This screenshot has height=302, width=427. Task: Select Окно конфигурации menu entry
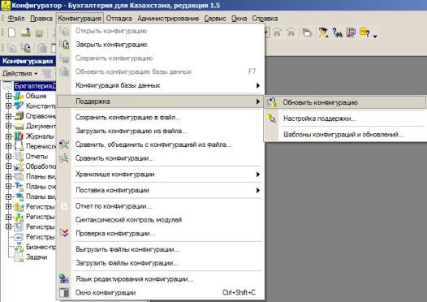161,292
